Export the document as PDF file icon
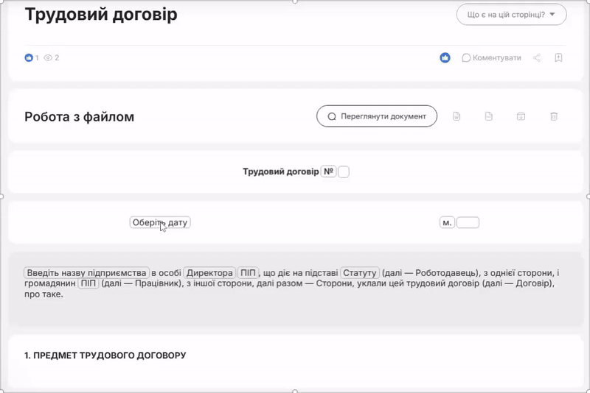The image size is (590, 393). click(x=489, y=116)
